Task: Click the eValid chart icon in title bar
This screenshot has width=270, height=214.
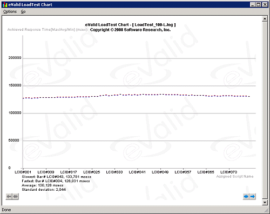Action: [5, 5]
